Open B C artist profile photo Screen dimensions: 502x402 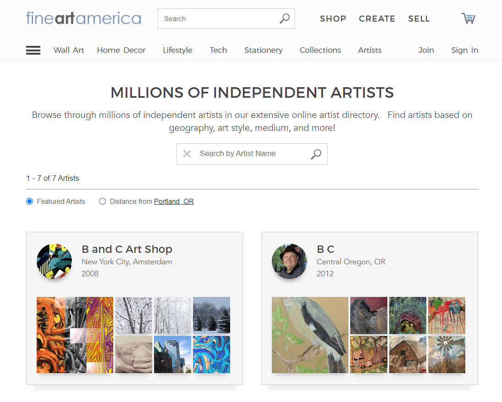coord(289,261)
